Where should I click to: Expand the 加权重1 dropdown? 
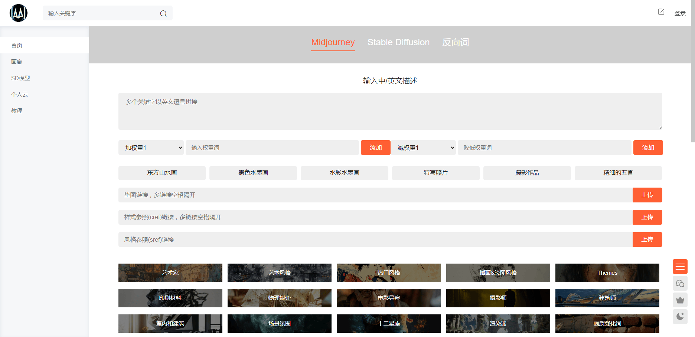151,148
